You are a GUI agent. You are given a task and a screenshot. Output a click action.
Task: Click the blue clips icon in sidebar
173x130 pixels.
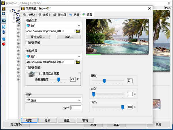[3, 27]
